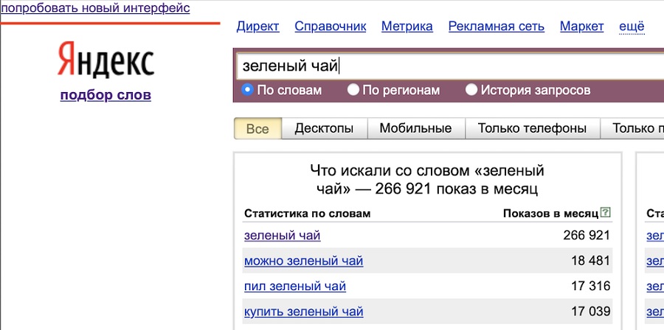Click the Яндекс logo
This screenshot has height=330, width=664.
(x=106, y=60)
